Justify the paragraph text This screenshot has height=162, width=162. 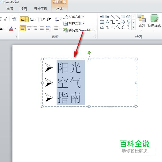42,28
